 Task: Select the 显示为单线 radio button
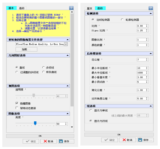click(91, 110)
